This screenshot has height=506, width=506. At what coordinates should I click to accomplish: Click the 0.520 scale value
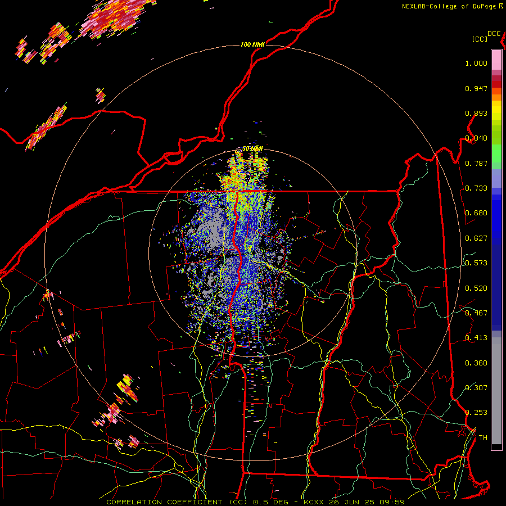pos(476,288)
